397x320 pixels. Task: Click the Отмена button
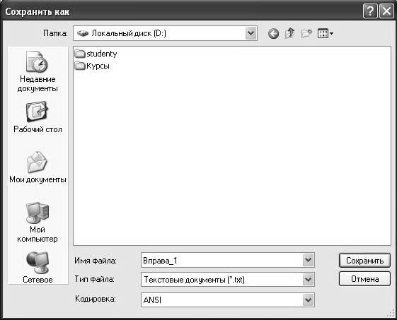point(364,279)
